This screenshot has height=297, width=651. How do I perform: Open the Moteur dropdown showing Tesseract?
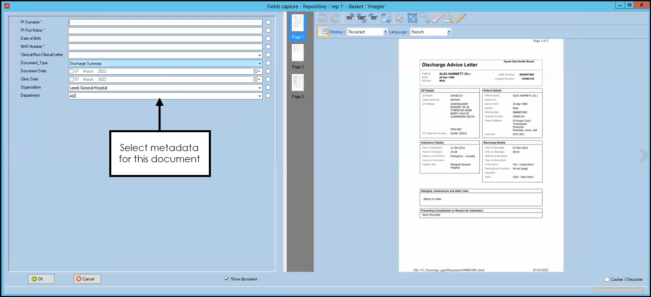(x=385, y=32)
